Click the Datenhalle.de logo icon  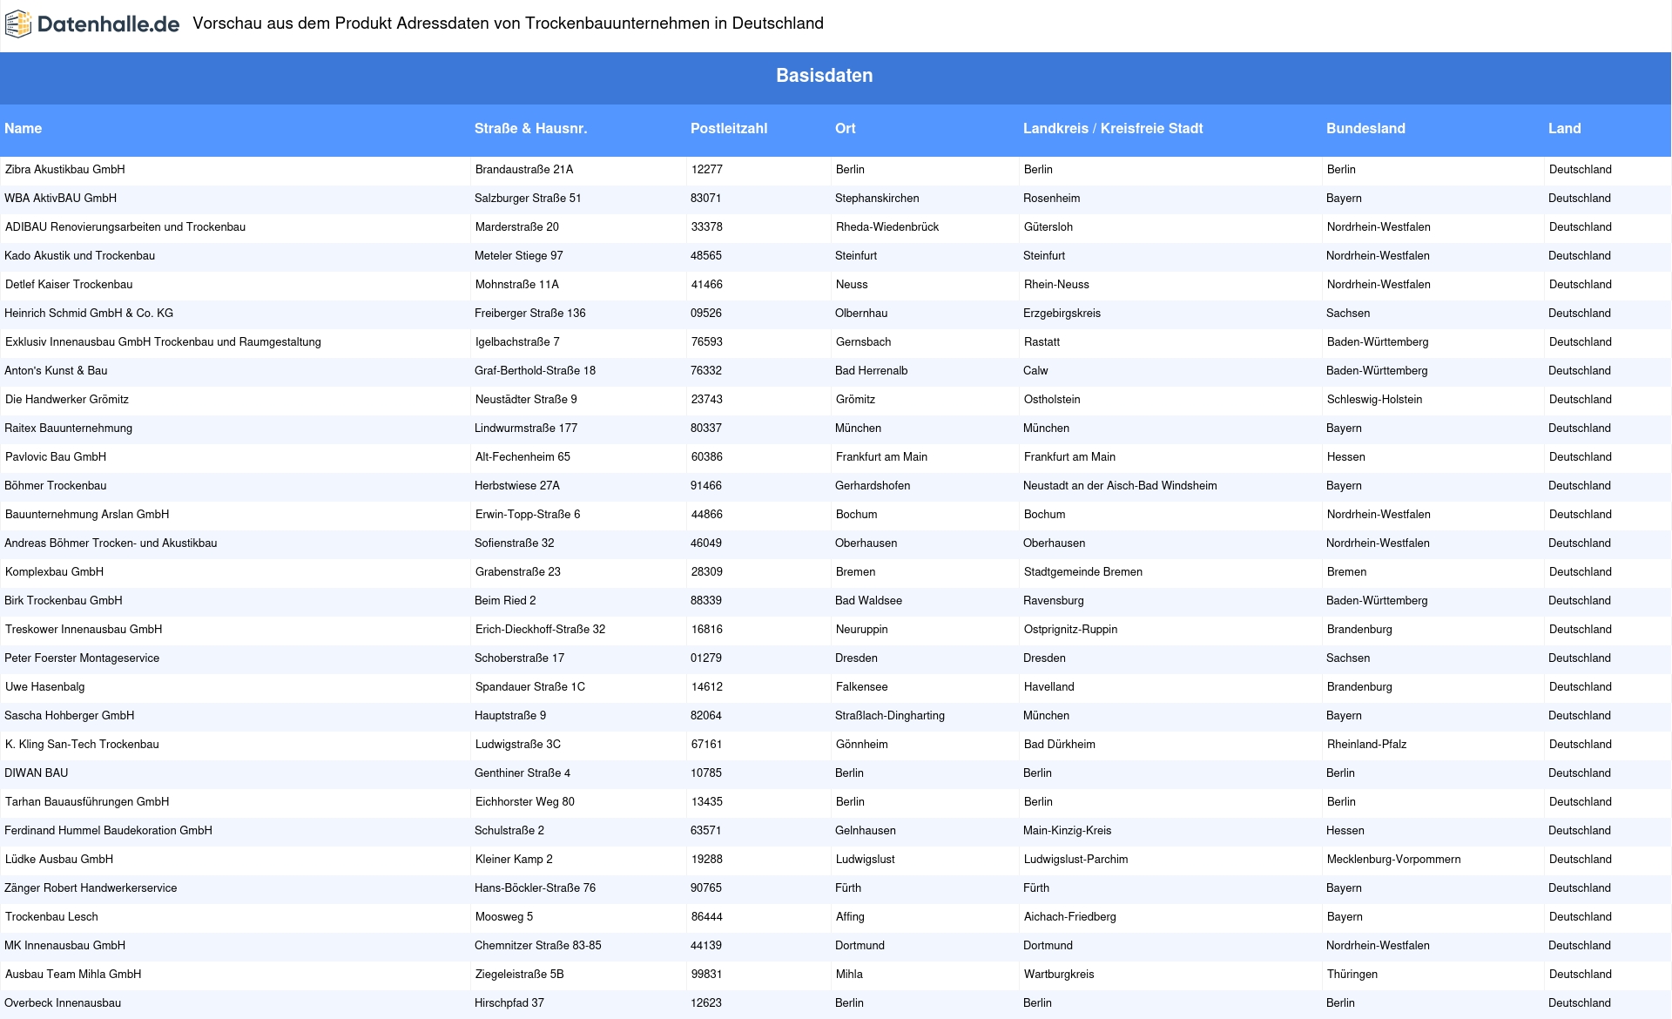pos(17,24)
